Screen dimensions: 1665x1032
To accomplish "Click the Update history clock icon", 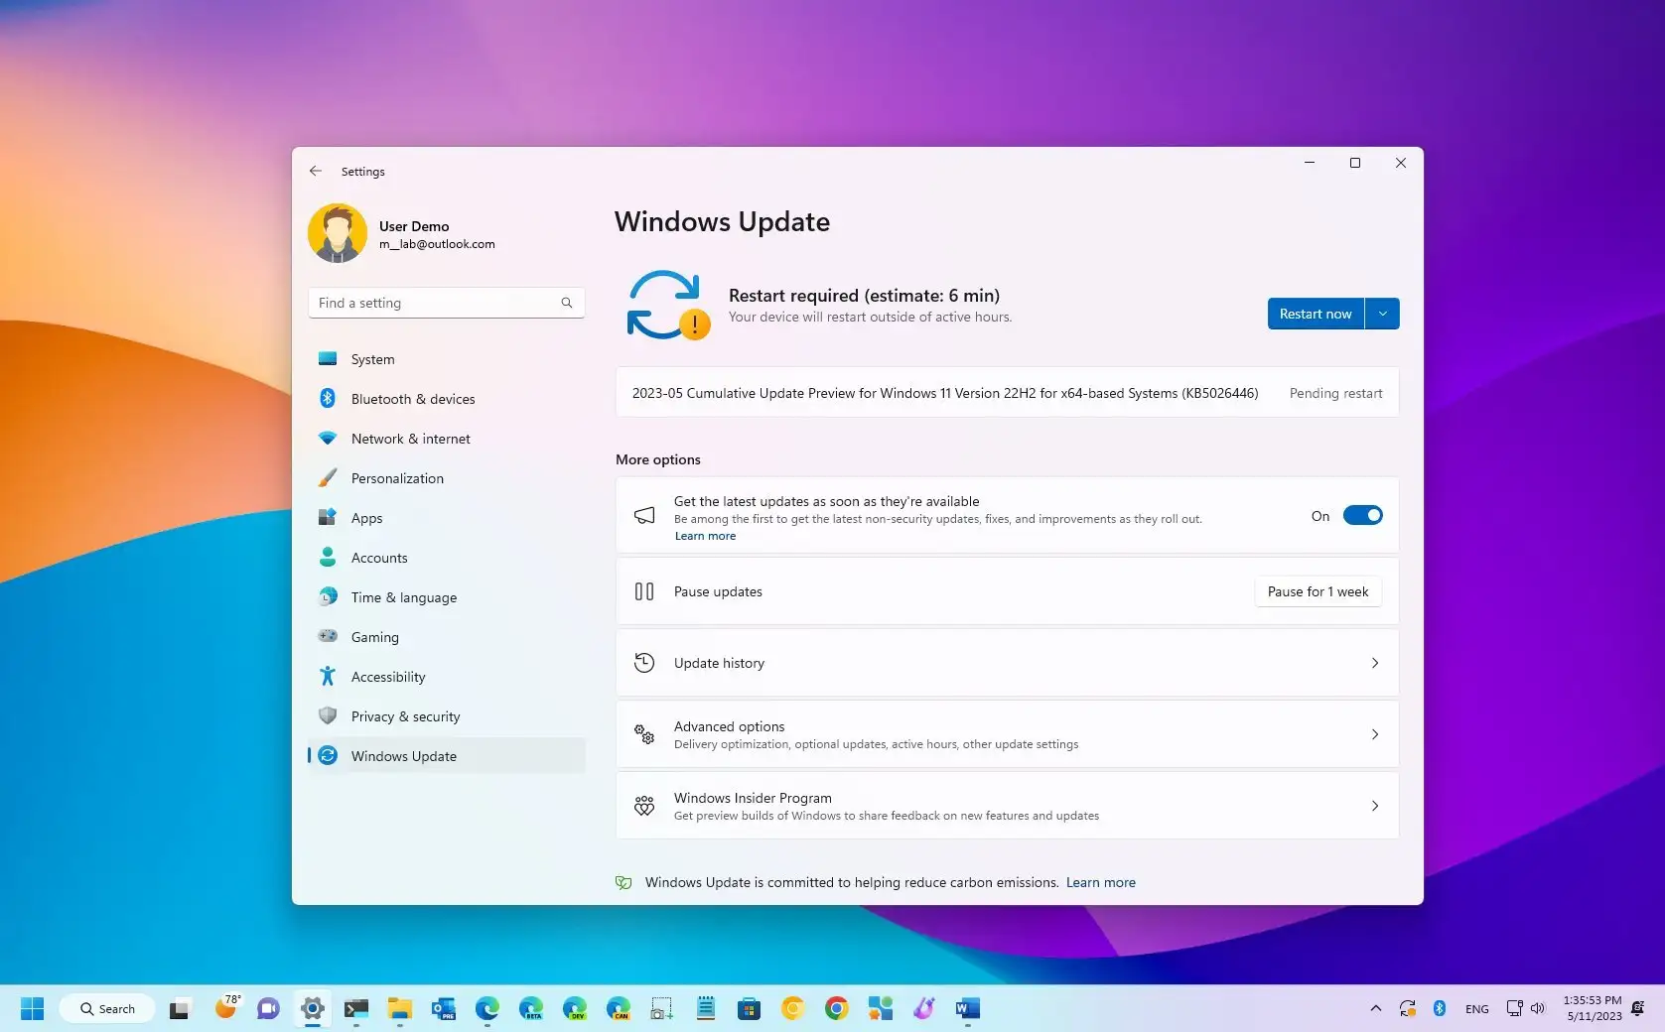I will tap(644, 663).
